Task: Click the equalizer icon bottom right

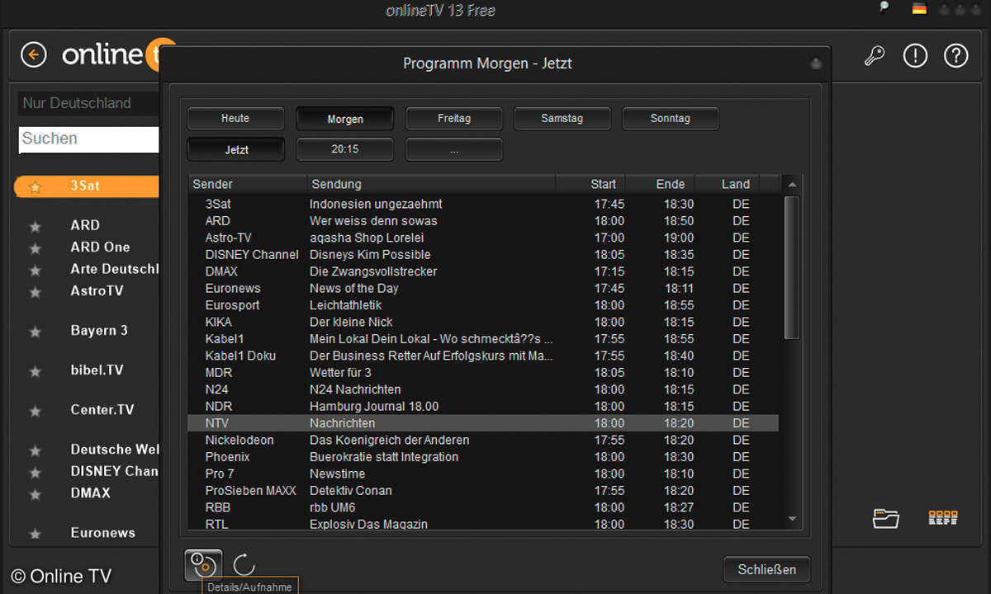Action: (x=943, y=518)
